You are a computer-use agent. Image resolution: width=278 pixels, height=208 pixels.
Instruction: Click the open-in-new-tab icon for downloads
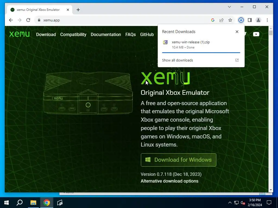tap(237, 60)
